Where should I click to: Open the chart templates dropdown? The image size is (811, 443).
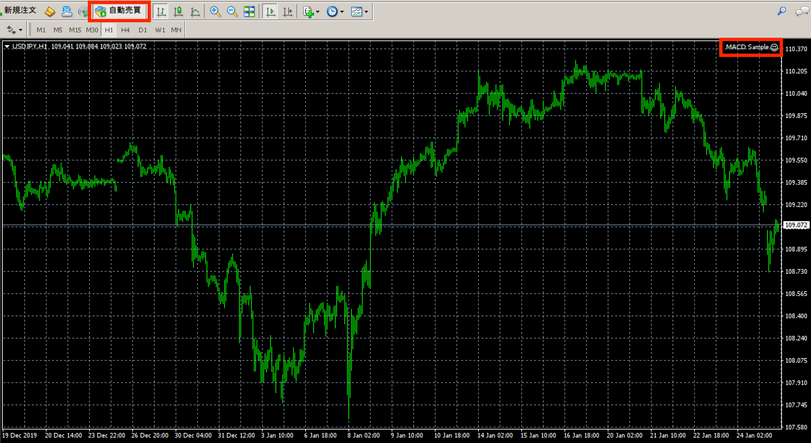[366, 11]
